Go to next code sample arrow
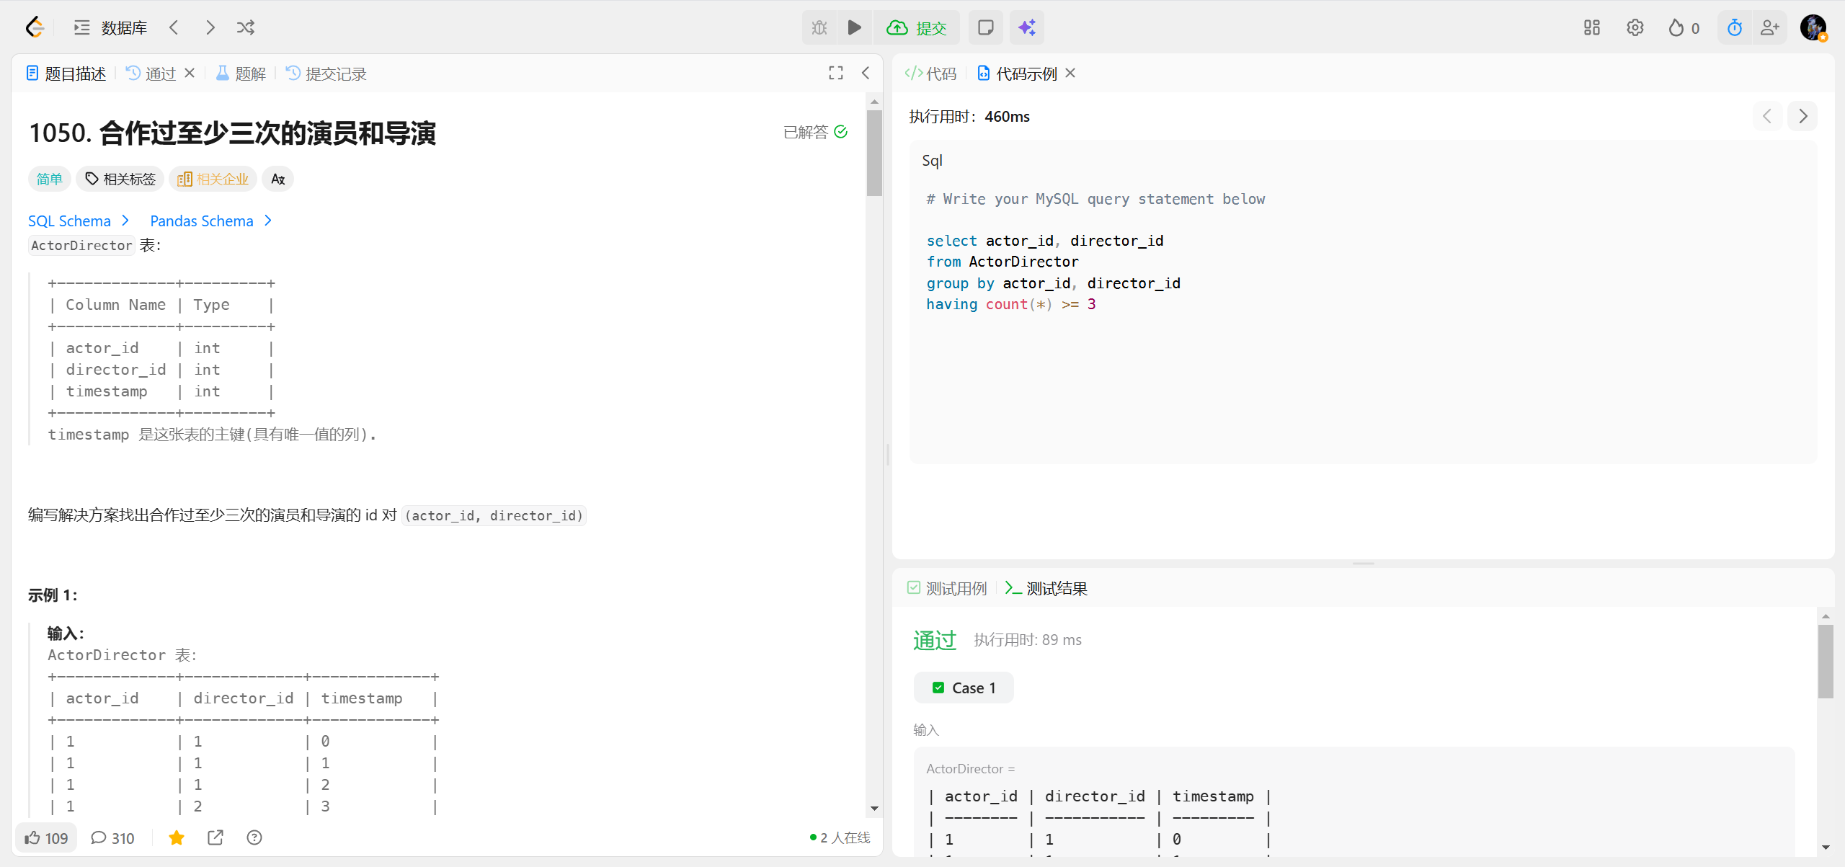The height and width of the screenshot is (867, 1845). click(1802, 116)
